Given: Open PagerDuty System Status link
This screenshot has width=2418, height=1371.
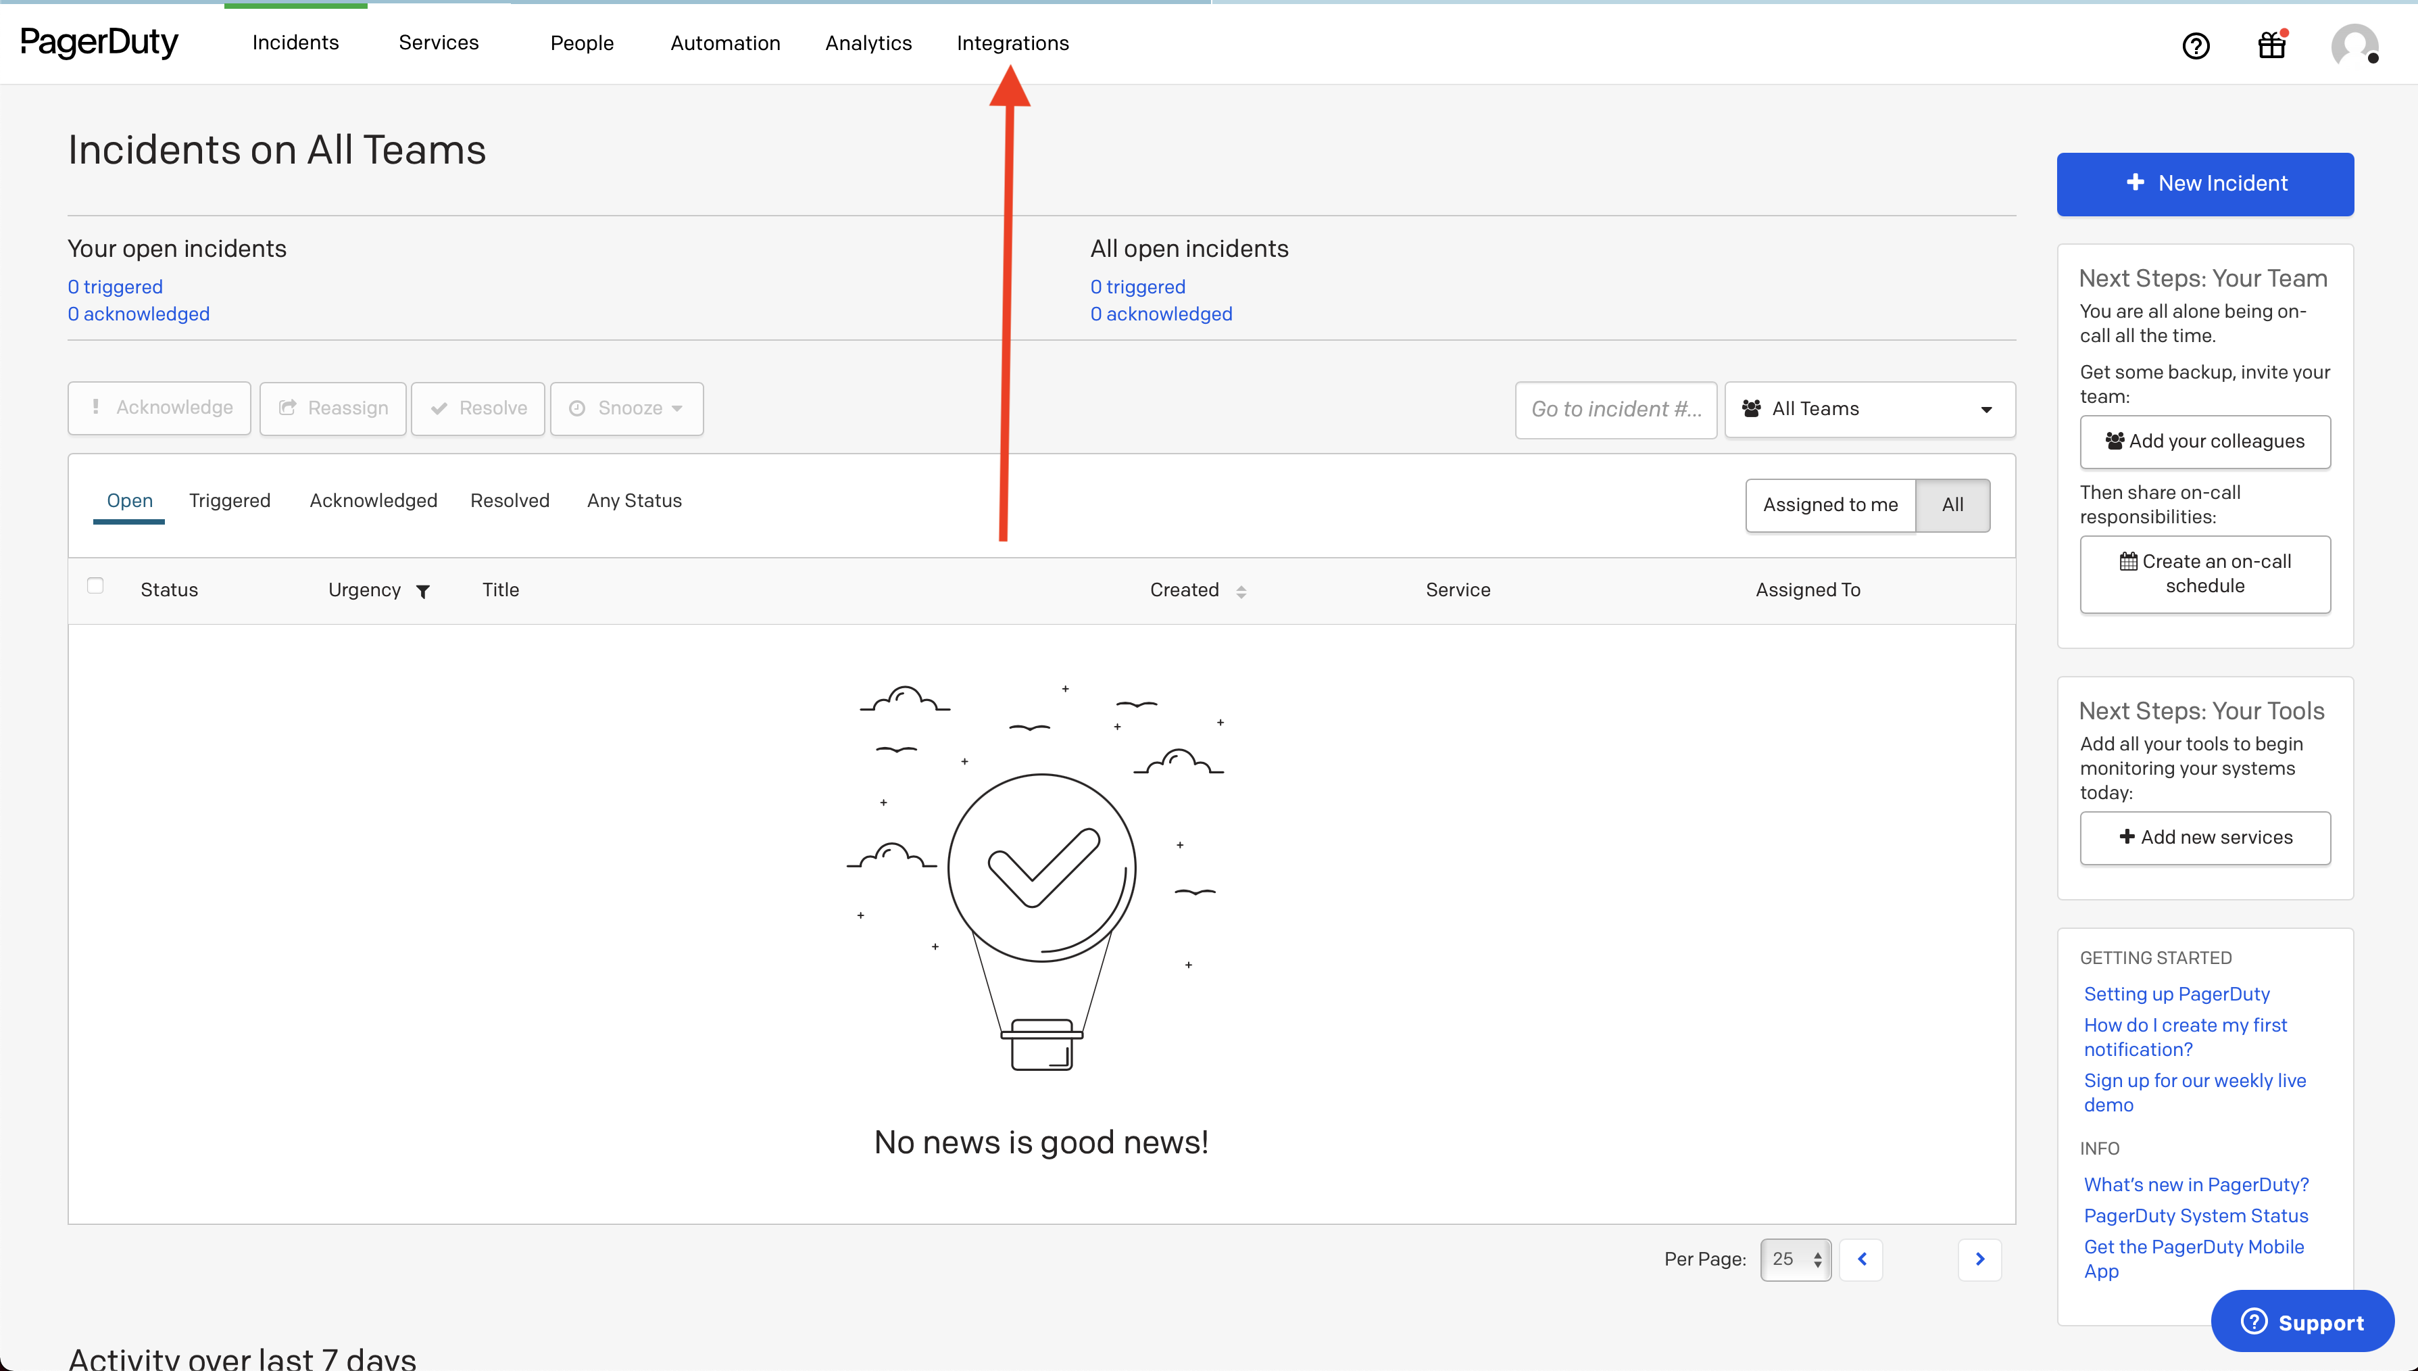Looking at the screenshot, I should [2196, 1216].
